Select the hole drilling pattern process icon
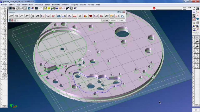This screenshot has height=112, width=200. click(11, 16)
